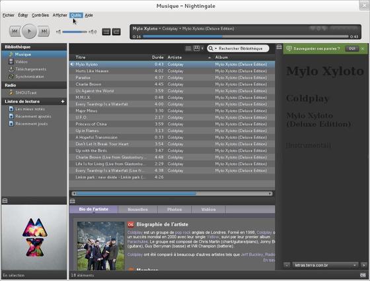Open Téléchargements in the sidebar

34,69
